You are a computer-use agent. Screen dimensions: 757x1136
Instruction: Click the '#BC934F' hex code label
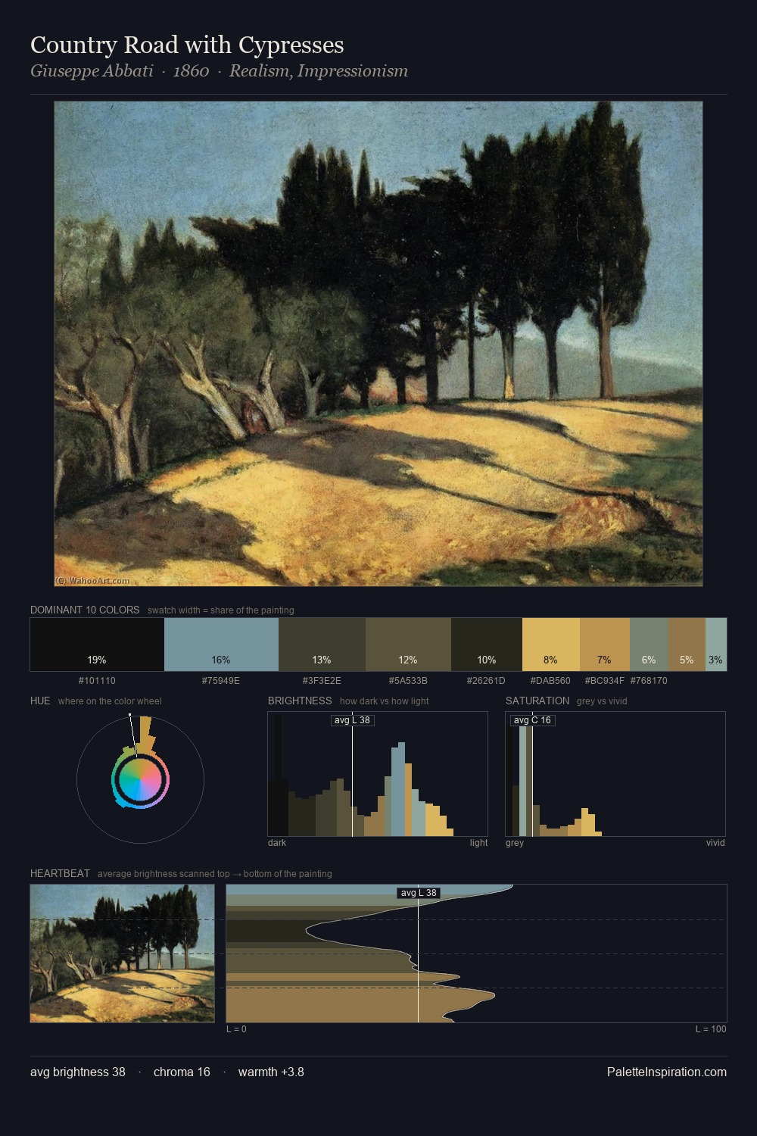tap(604, 681)
